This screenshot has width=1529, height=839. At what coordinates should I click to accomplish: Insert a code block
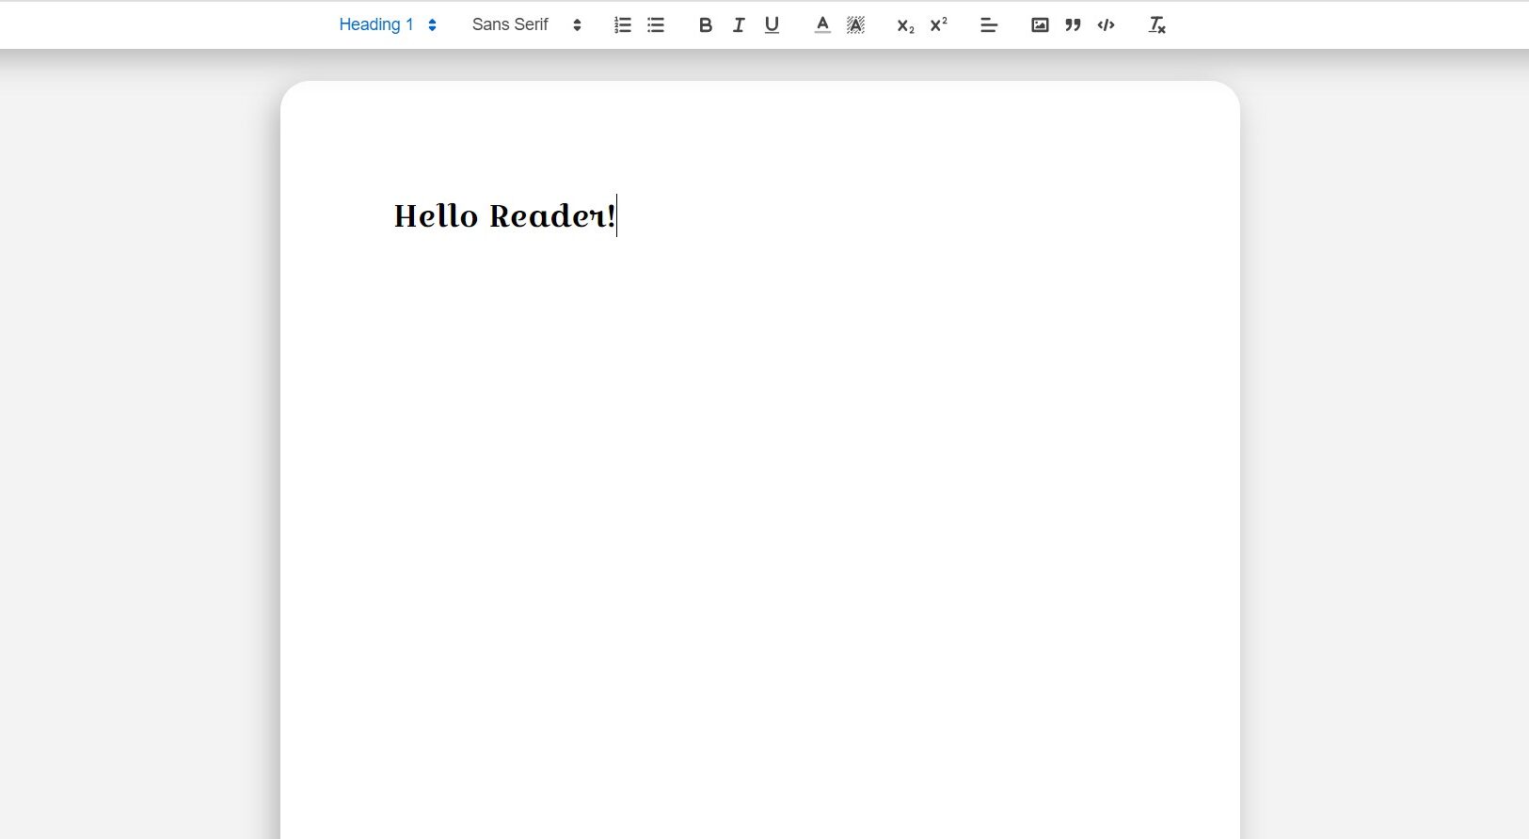1106,25
